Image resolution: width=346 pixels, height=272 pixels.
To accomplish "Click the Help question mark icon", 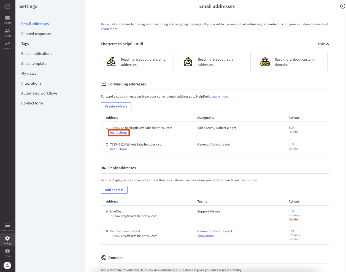I will (x=7, y=252).
